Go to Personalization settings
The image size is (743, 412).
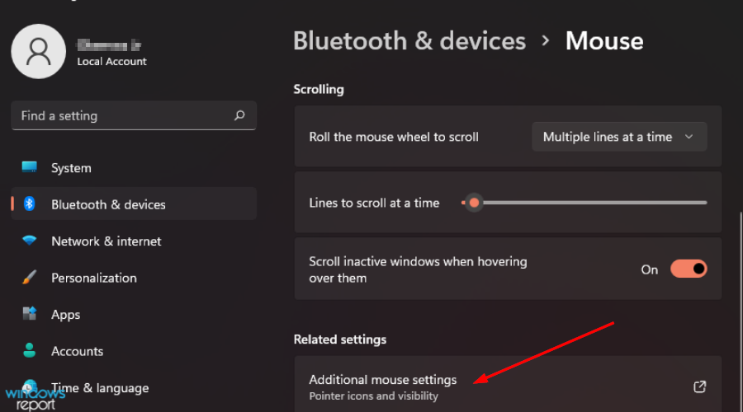93,278
